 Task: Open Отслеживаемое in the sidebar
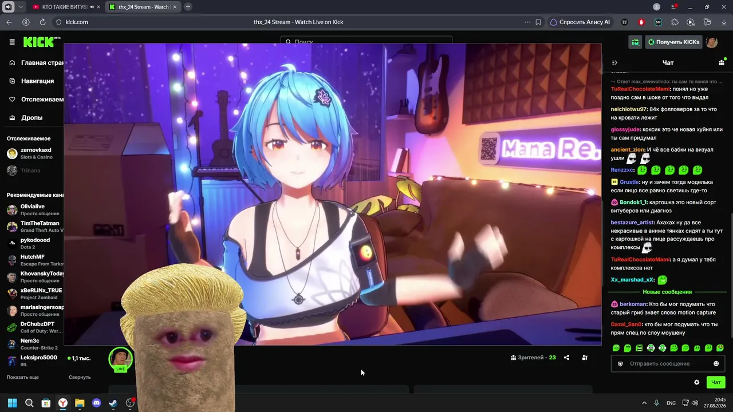coord(36,100)
